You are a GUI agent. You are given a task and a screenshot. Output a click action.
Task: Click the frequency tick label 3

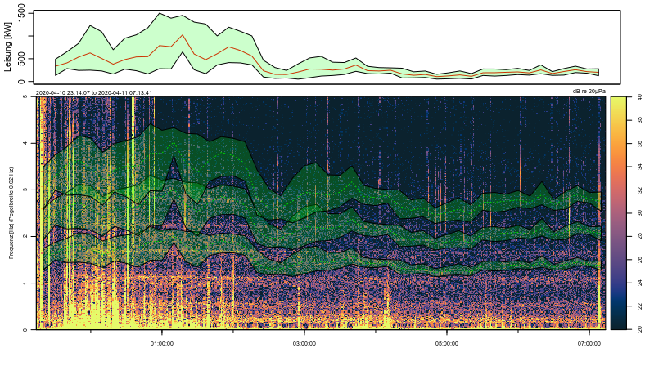coord(25,190)
